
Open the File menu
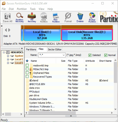coord(4,9)
